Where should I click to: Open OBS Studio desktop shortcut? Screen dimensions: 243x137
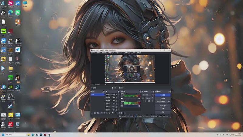(11, 97)
